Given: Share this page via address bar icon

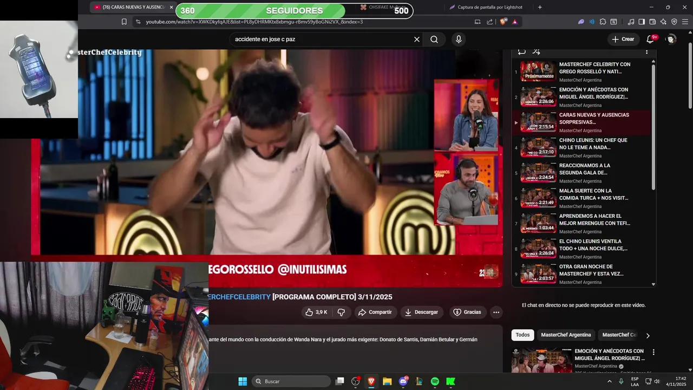Looking at the screenshot, I should coord(490,22).
